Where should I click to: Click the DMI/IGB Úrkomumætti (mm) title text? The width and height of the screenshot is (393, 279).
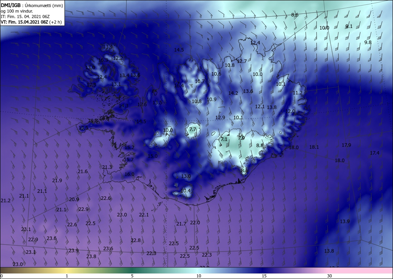coord(32,6)
